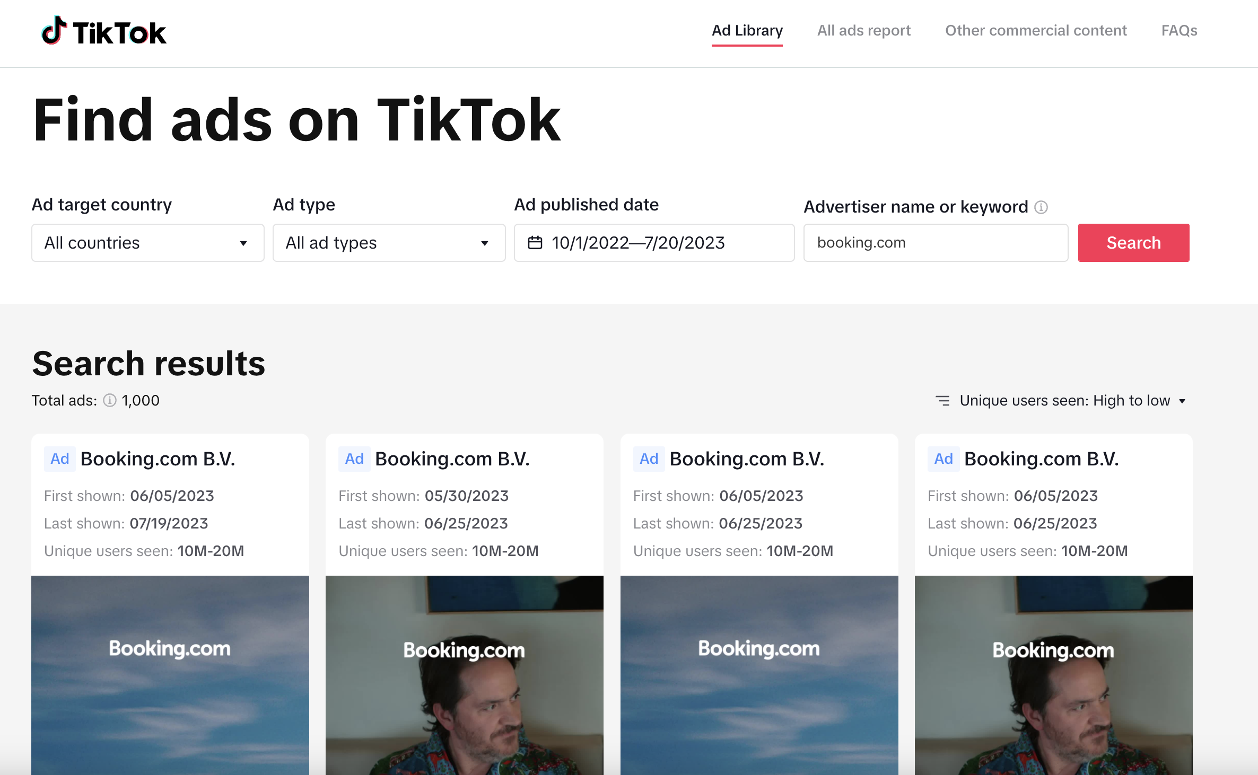Expand the All countries dropdown

148,243
